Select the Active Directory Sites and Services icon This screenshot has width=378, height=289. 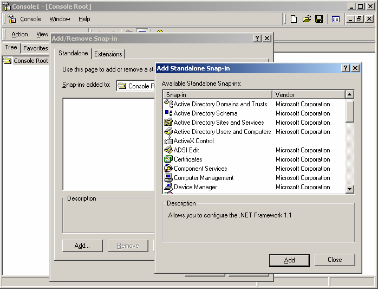(x=168, y=122)
